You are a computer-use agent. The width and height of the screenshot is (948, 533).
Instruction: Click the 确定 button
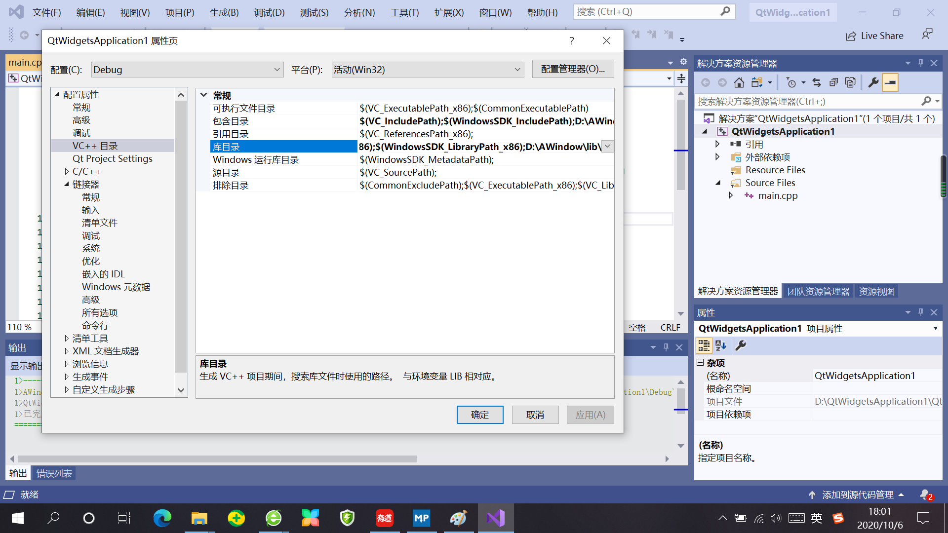coord(479,415)
